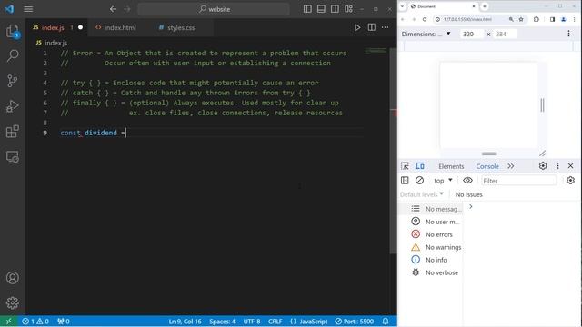The width and height of the screenshot is (582, 327).
Task: Open the Chrome zoom magnifier icon
Action: 511,19
